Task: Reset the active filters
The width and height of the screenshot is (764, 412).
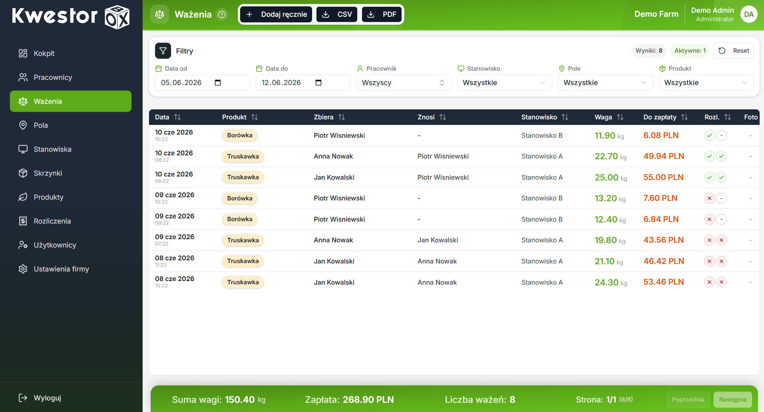Action: tap(734, 51)
